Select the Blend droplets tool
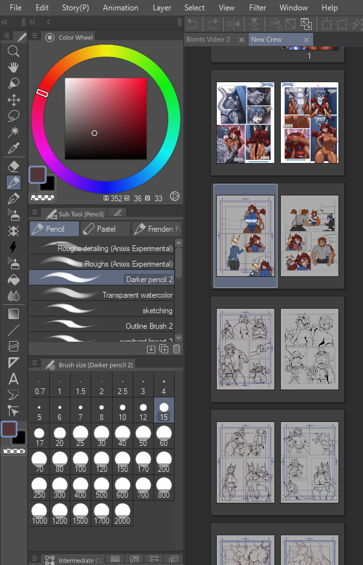The image size is (363, 565). 14,296
